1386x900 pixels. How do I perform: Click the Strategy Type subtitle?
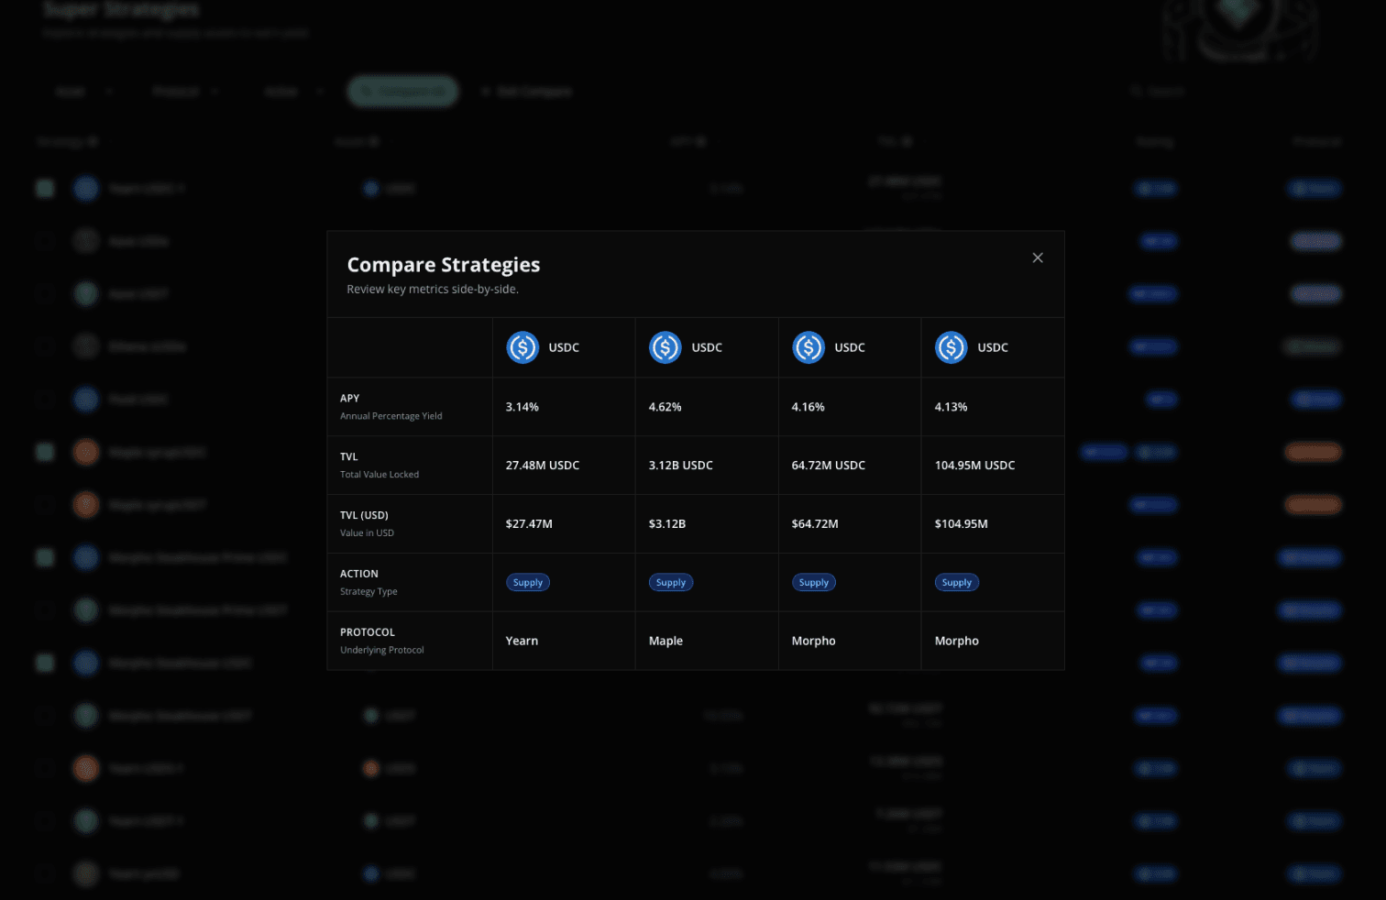click(368, 592)
